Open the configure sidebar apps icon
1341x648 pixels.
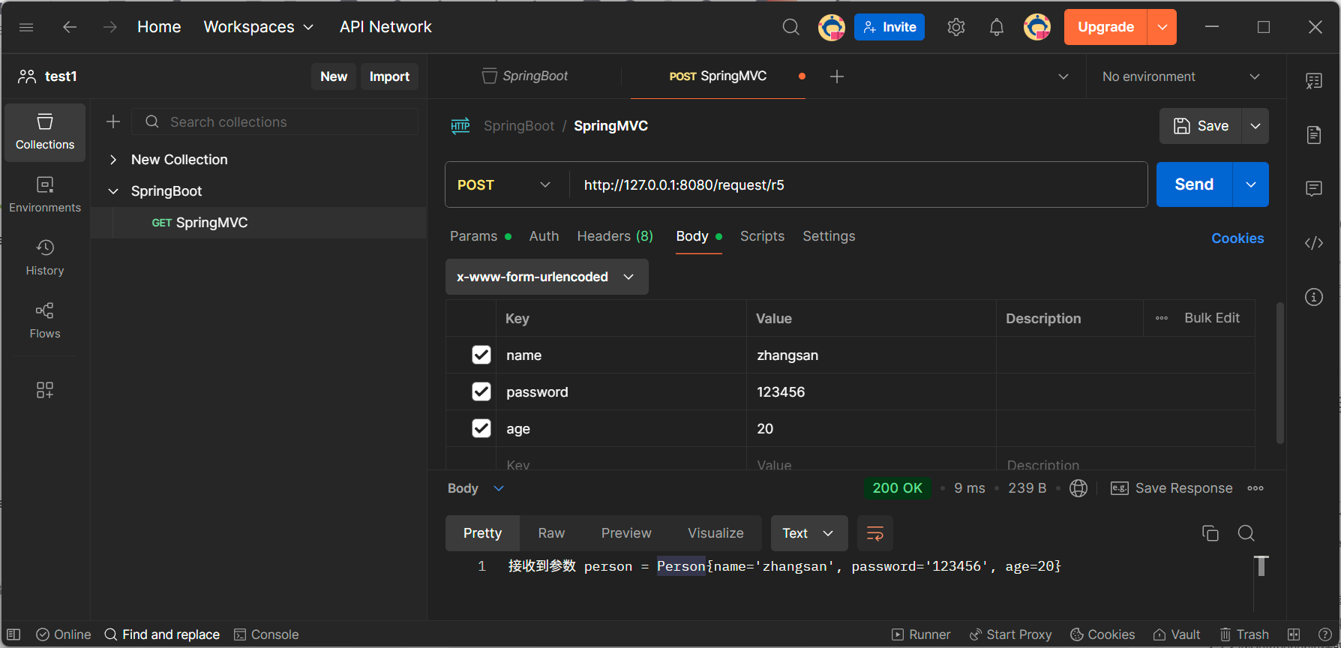(x=45, y=390)
